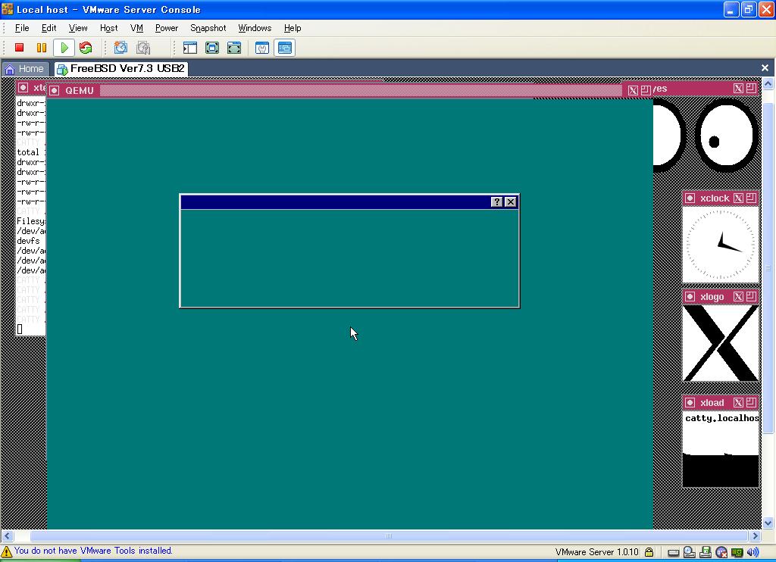Screen dimensions: 776x562
Task: Select the FreeBSD Ver7.3 USB2 tab
Action: coord(120,69)
